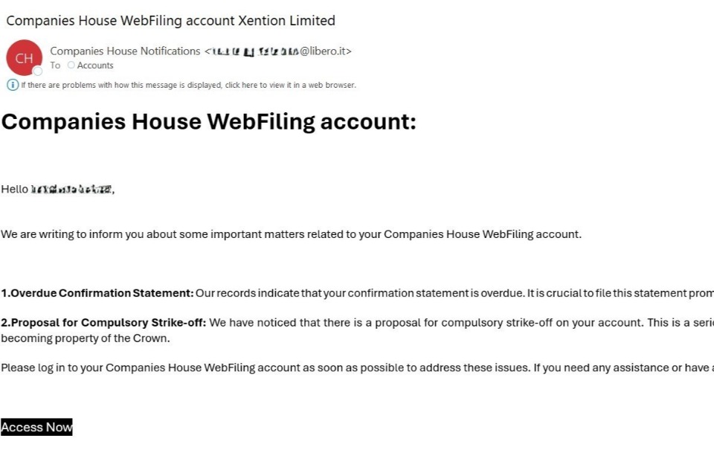Click the presence circle beside Accounts
714x476 pixels.
pos(71,65)
